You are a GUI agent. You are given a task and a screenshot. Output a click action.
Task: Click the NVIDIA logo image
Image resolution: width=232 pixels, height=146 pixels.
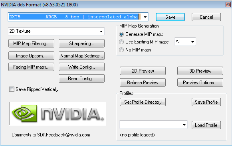[x=58, y=114]
